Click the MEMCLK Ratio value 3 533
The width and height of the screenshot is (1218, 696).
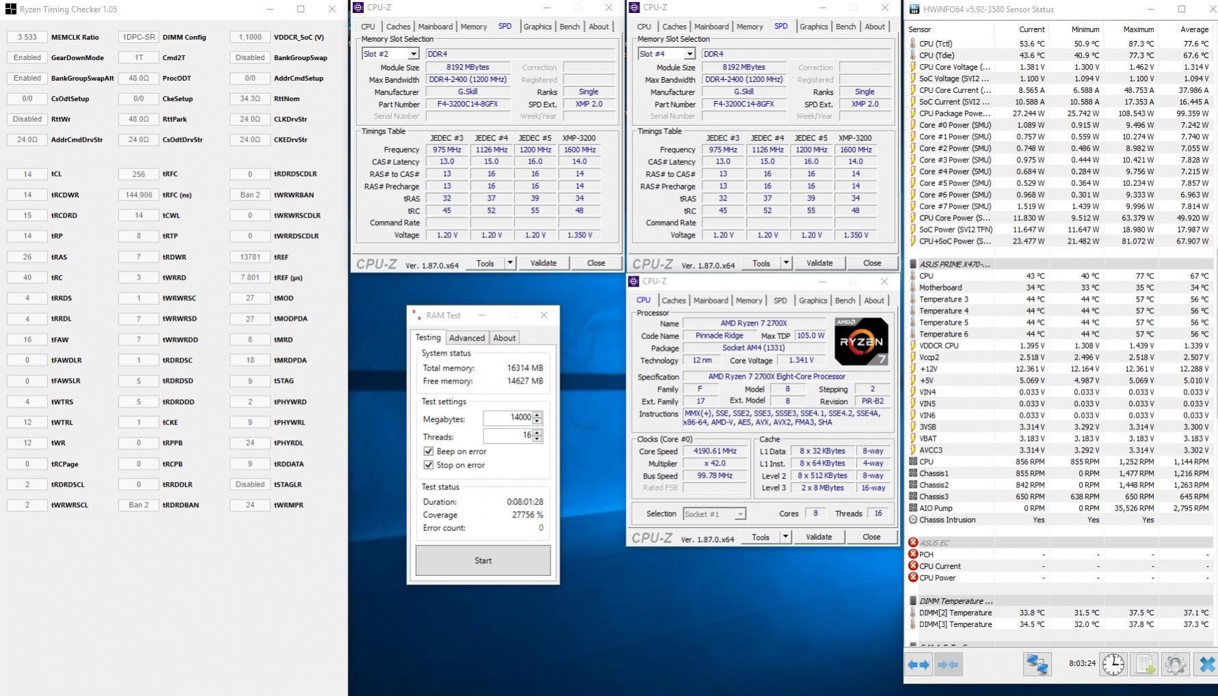coord(27,37)
